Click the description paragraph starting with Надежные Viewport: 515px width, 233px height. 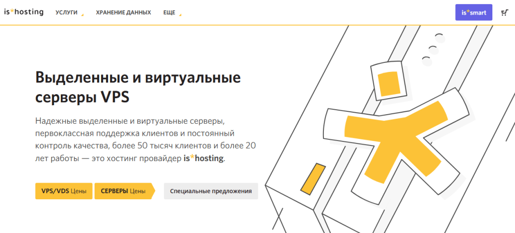(146, 140)
